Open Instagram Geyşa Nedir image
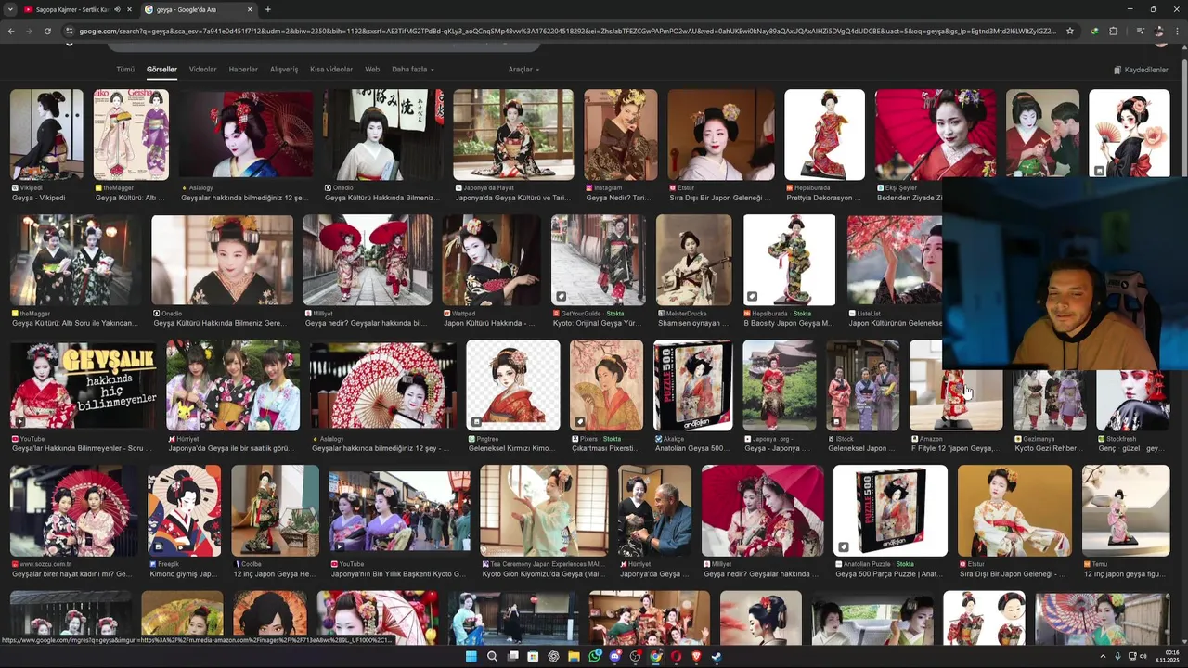The width and height of the screenshot is (1188, 668). pyautogui.click(x=621, y=135)
